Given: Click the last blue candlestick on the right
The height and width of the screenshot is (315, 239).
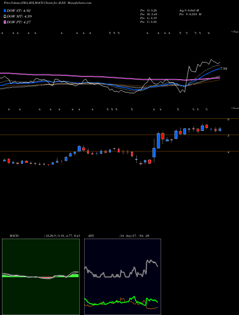Looking at the screenshot, I should [x=220, y=129].
